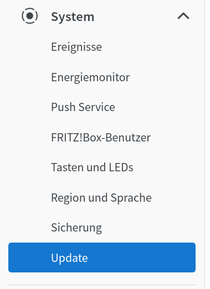Open Tasten und LEDs settings

coord(92,167)
